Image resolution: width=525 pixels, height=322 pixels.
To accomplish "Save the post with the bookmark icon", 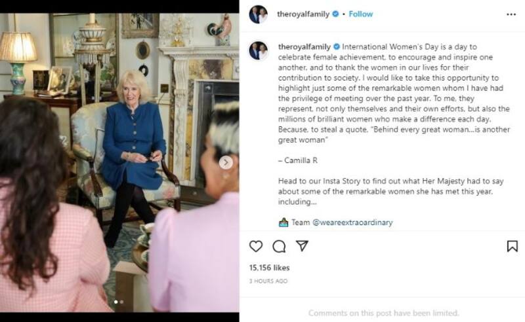I will pos(512,246).
